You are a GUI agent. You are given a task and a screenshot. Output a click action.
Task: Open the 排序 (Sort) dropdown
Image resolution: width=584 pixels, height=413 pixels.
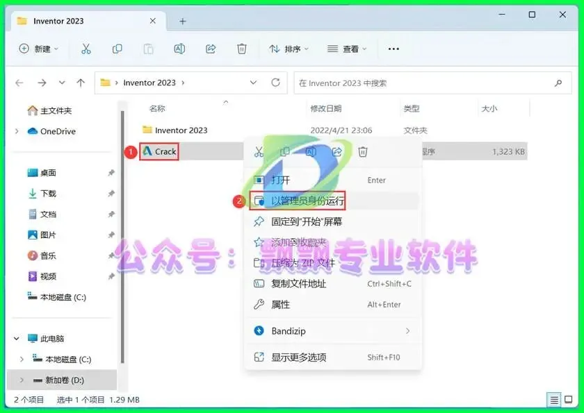click(289, 49)
